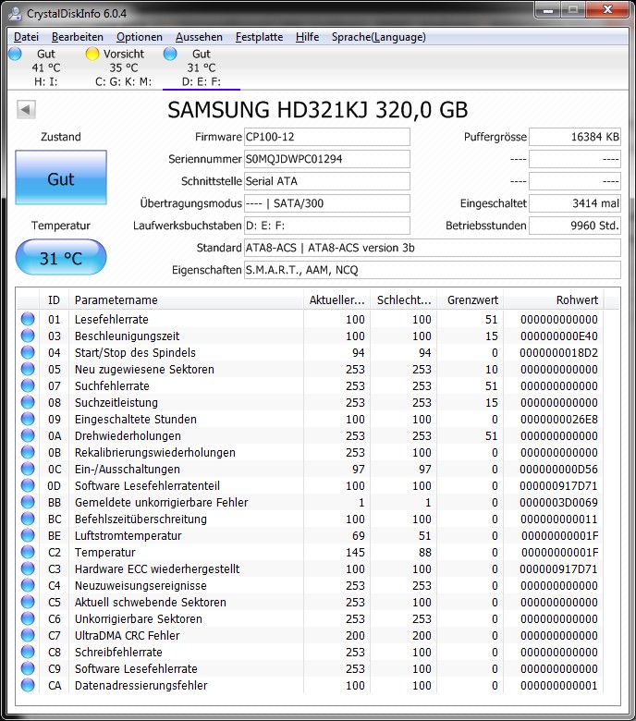The width and height of the screenshot is (636, 721).
Task: Click the status icon for Neuzuweisungsereignisse
Action: pyautogui.click(x=28, y=585)
